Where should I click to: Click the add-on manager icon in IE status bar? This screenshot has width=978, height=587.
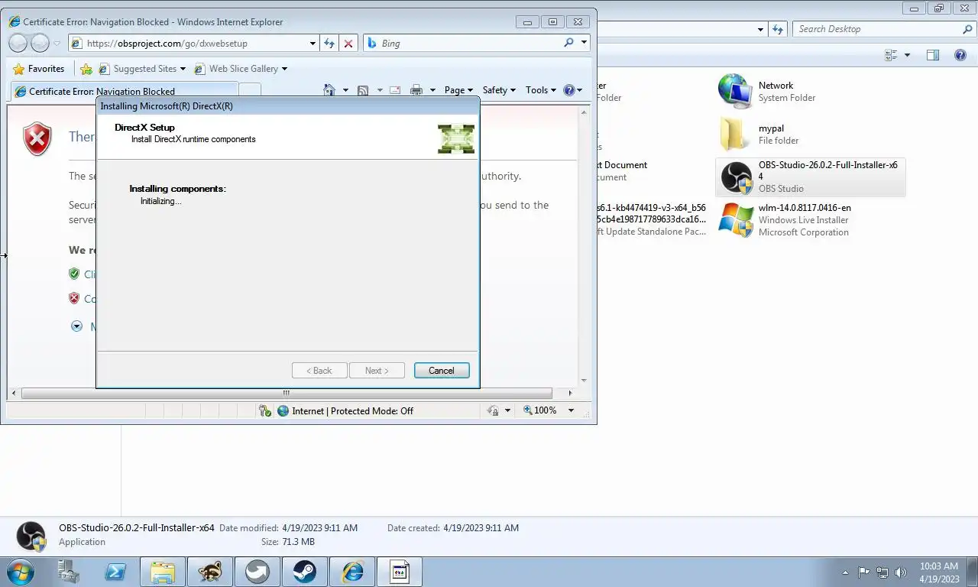pyautogui.click(x=265, y=410)
